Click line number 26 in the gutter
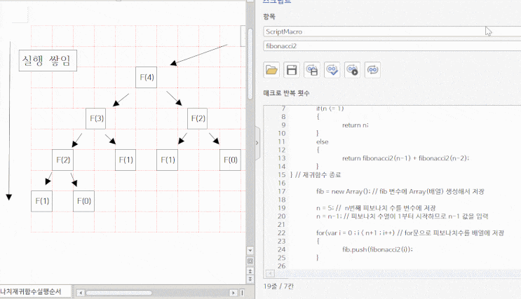This screenshot has width=521, height=299. (281, 266)
